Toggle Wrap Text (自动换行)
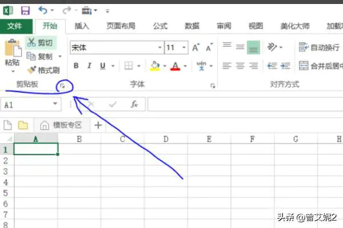343x228 pixels. [x=319, y=47]
